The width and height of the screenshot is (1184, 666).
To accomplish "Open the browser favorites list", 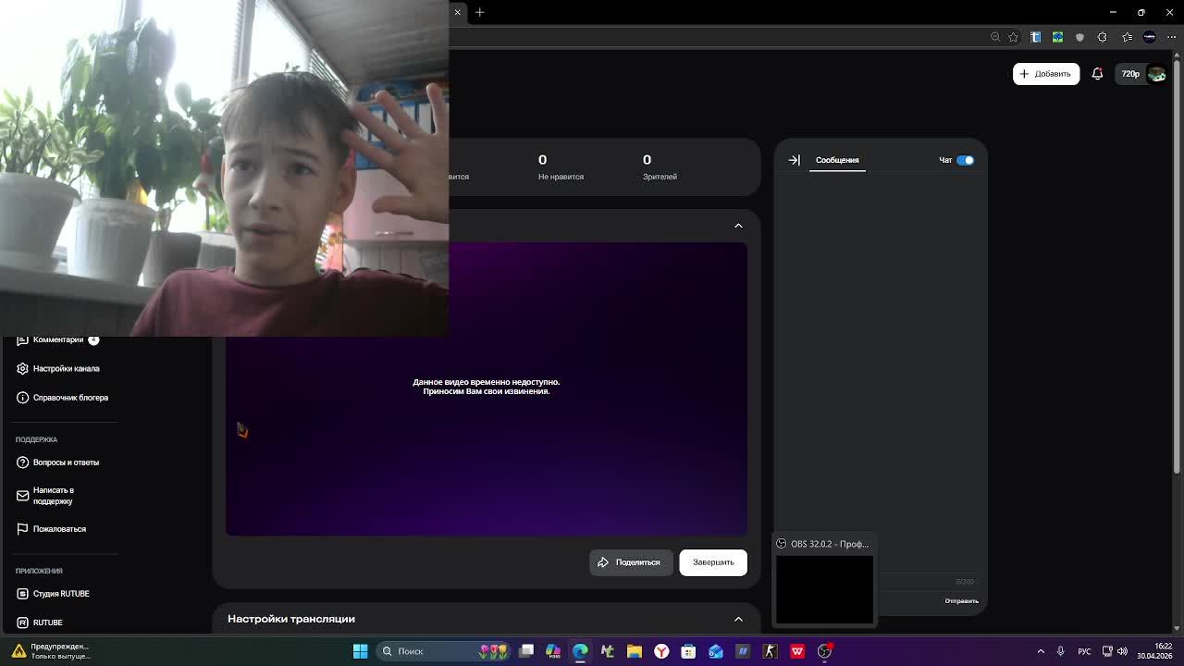I will click(x=1127, y=37).
